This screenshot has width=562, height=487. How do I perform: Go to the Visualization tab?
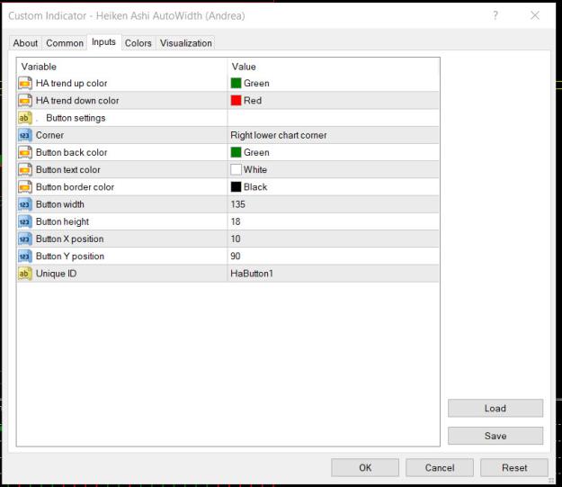[x=185, y=43]
